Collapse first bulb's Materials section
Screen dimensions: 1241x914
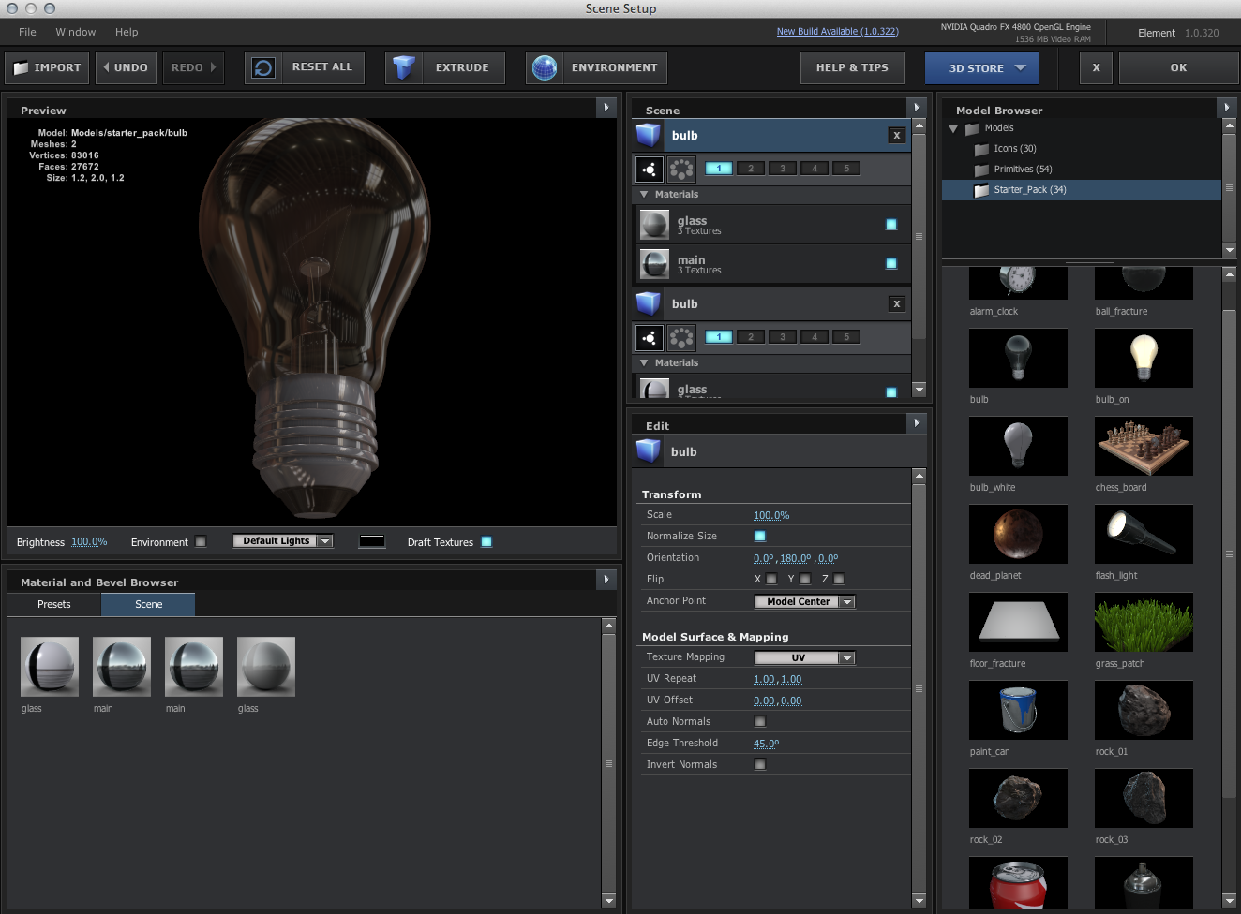[x=644, y=194]
